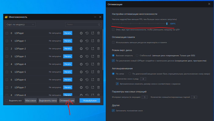Image resolution: width=214 pixels, height=121 pixels.
Task: Toggle the маленьким диском default checkbox
Action: (x=113, y=61)
